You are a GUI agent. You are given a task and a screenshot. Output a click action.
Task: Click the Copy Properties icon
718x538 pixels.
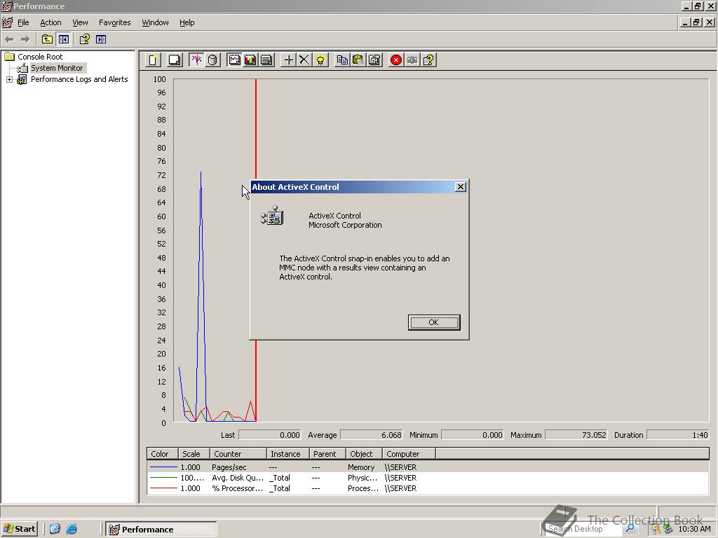pyautogui.click(x=342, y=60)
